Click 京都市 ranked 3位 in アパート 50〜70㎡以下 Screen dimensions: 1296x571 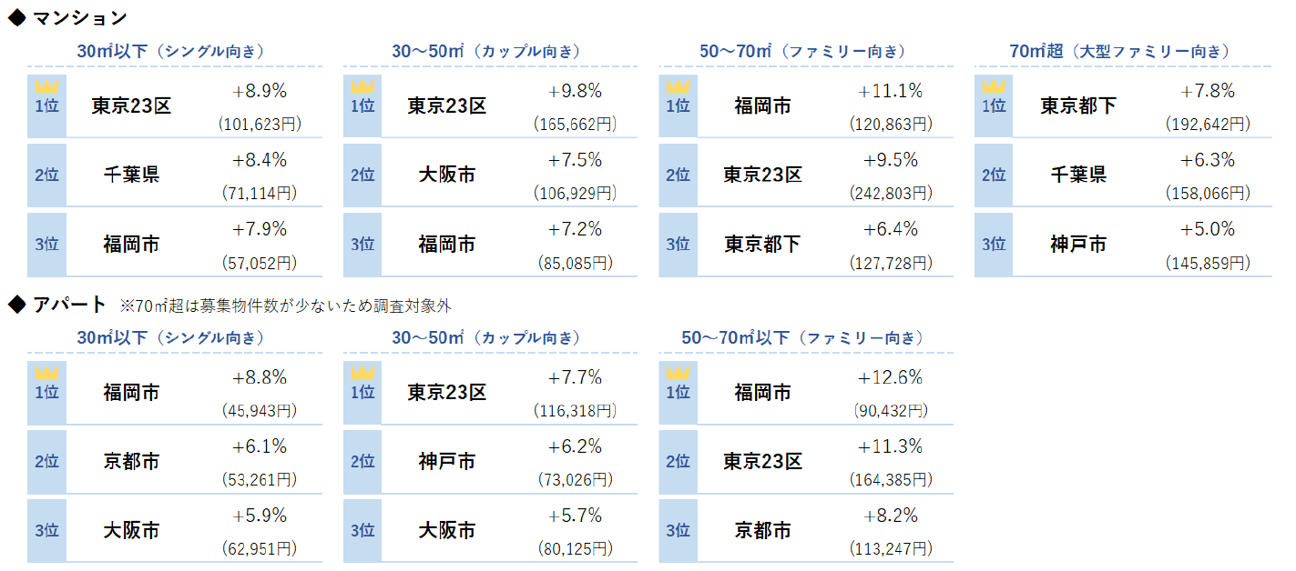pyautogui.click(x=763, y=531)
